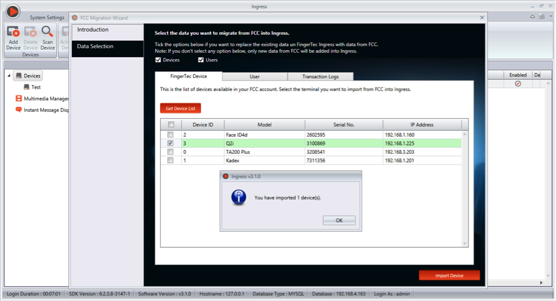This screenshot has width=556, height=301.
Task: Close the FCC Migration Wizard window
Action: tap(482, 17)
